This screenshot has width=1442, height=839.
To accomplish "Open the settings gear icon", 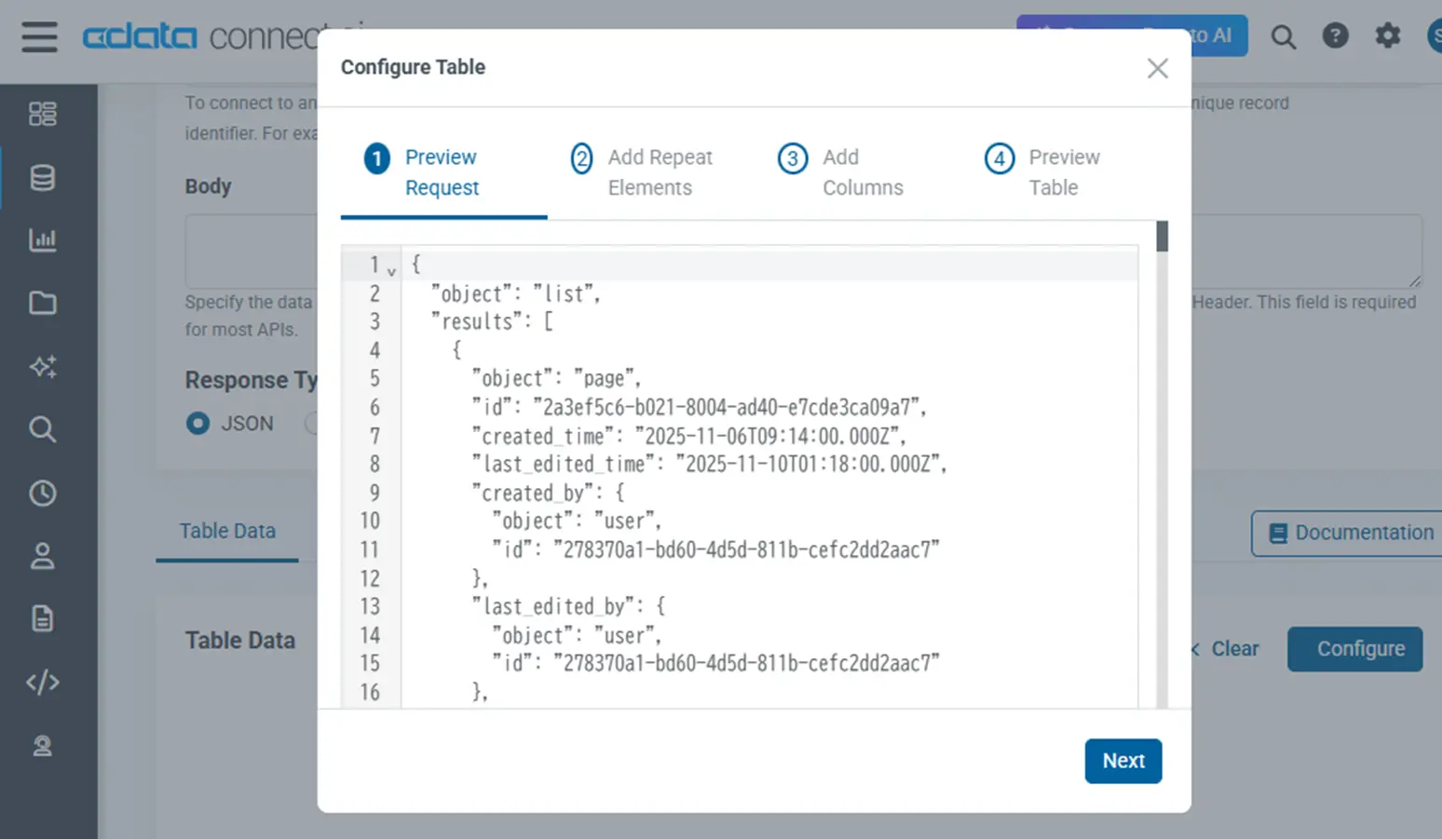I will 1387,36.
